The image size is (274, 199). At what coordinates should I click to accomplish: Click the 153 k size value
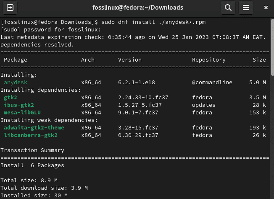click(258, 113)
